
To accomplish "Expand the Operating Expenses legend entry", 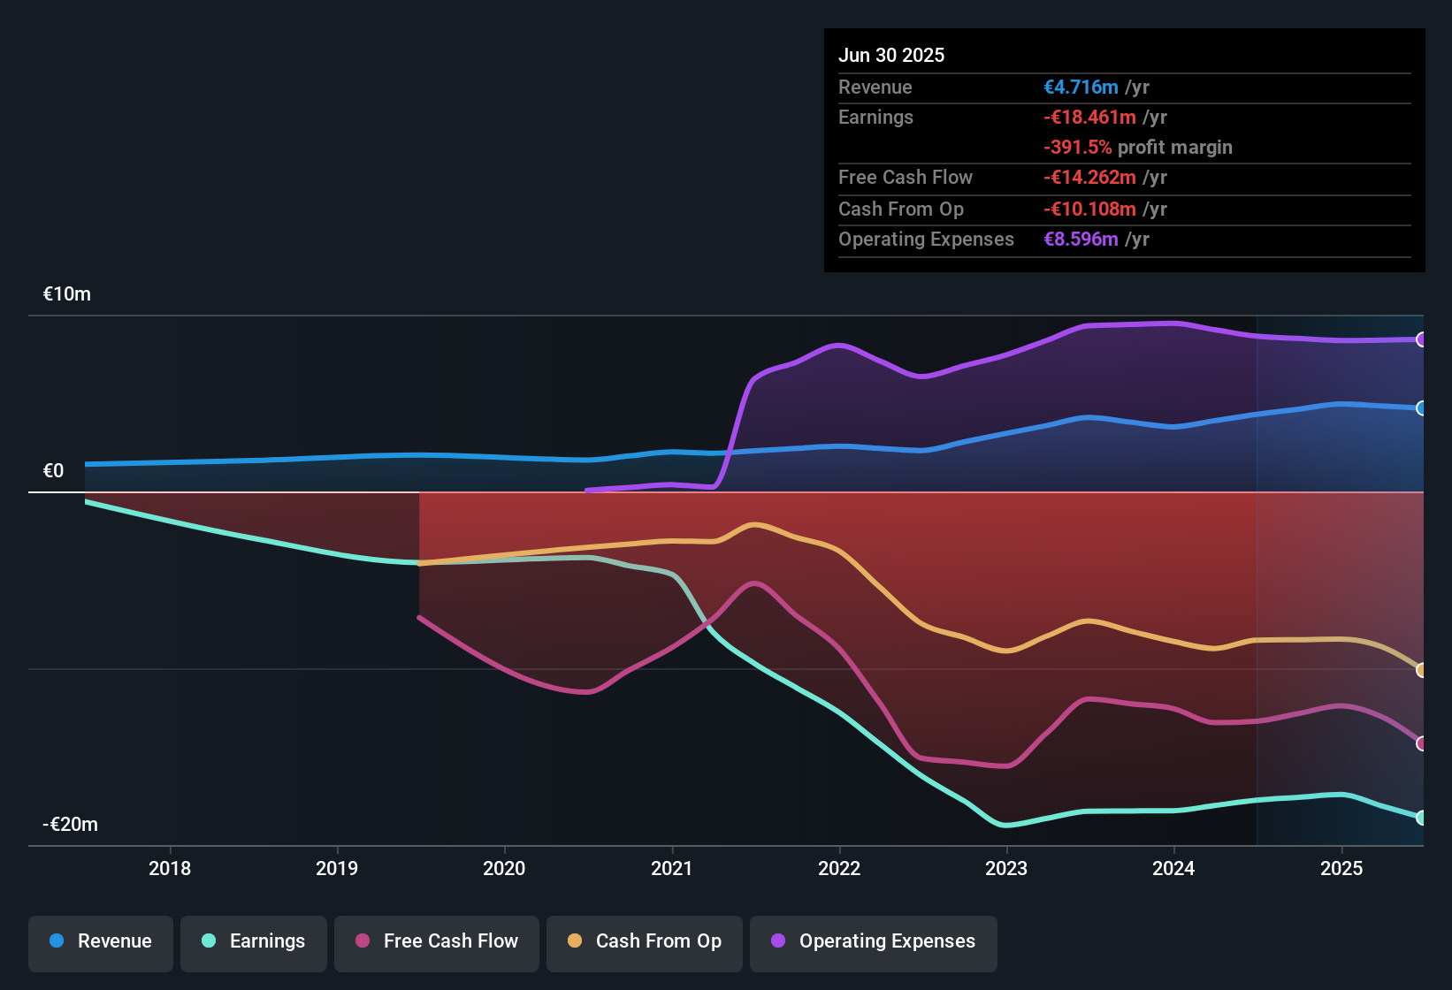I will point(873,941).
